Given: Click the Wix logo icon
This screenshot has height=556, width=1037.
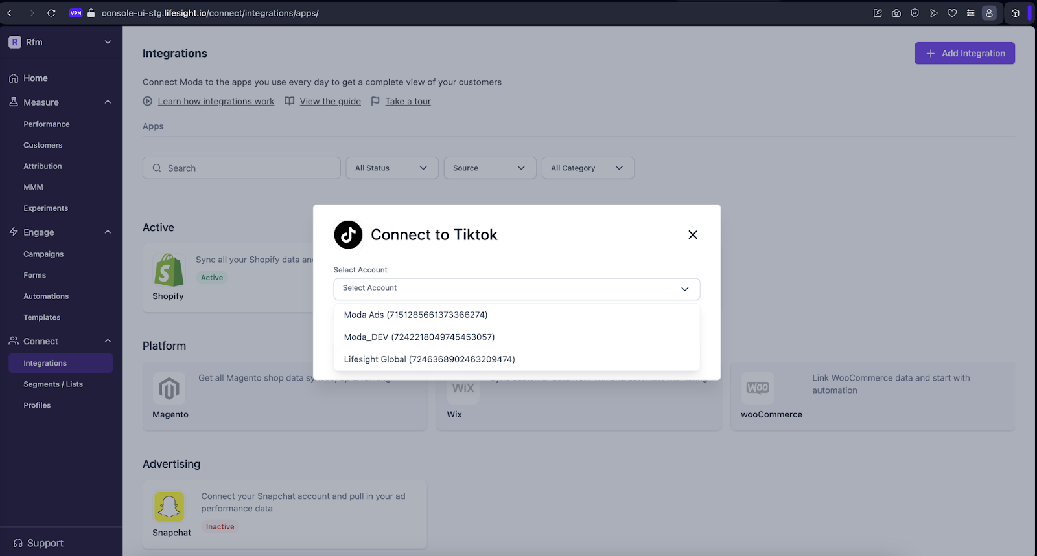Looking at the screenshot, I should [463, 388].
